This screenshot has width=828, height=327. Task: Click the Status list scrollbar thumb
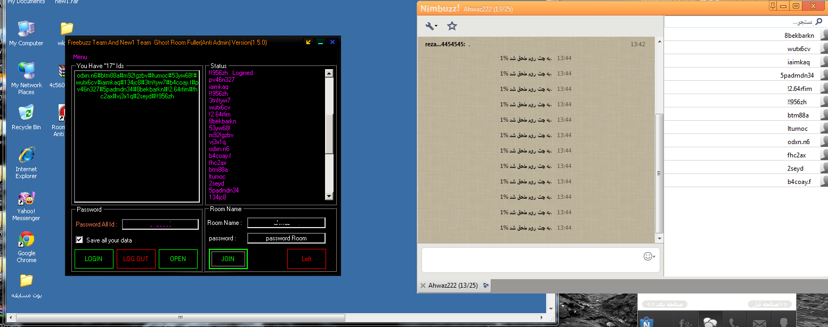329,133
